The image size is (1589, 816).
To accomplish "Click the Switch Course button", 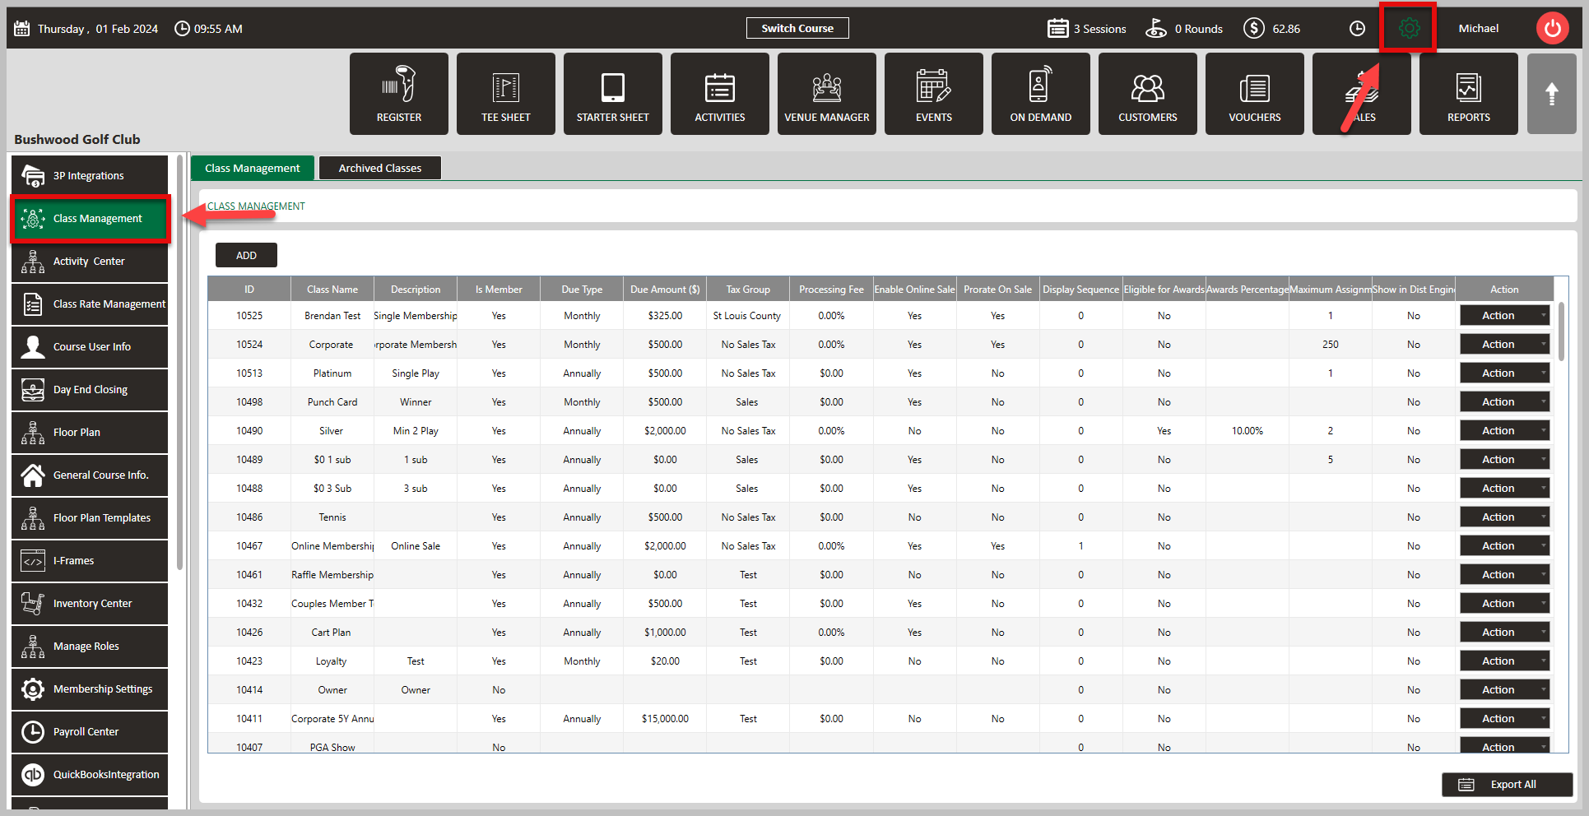I will click(x=797, y=28).
